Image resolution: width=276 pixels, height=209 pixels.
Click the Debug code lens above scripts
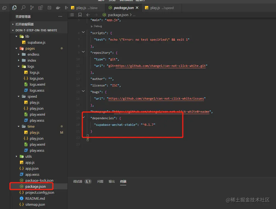96,26
